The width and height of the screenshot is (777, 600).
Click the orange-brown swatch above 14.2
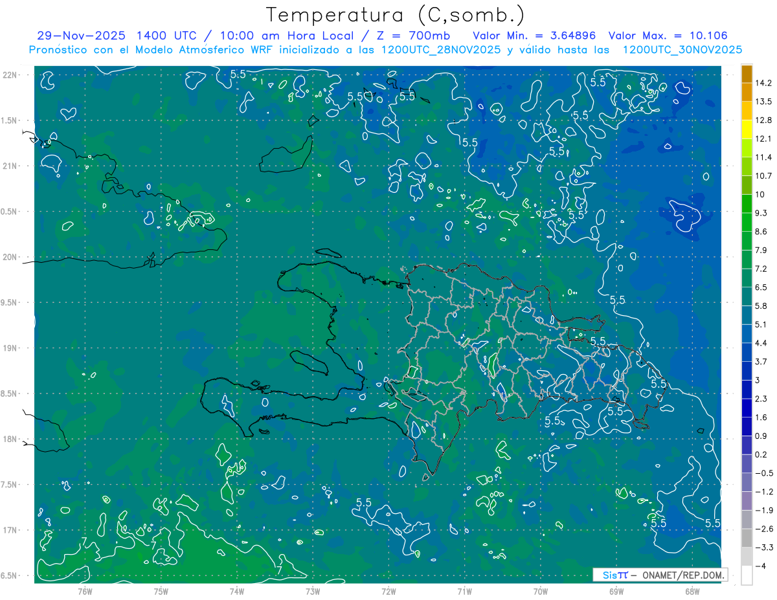(747, 74)
